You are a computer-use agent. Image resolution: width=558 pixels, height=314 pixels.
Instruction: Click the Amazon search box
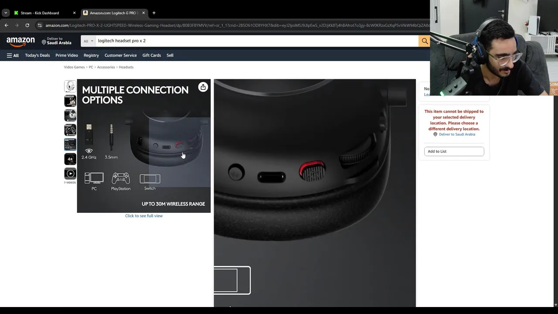pos(257,41)
